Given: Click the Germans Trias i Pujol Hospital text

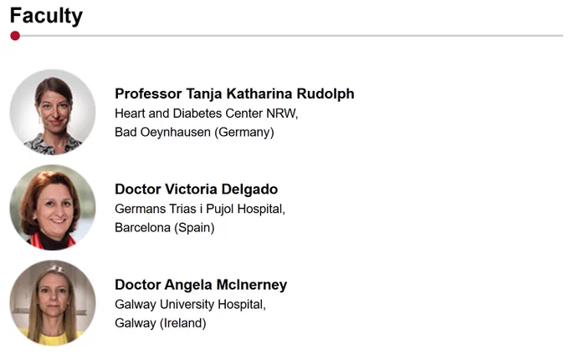Looking at the screenshot, I should 200,209.
